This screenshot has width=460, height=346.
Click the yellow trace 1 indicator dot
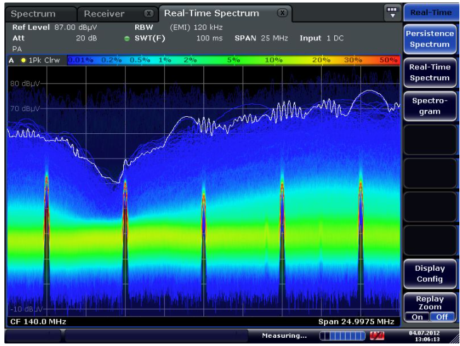pos(23,61)
